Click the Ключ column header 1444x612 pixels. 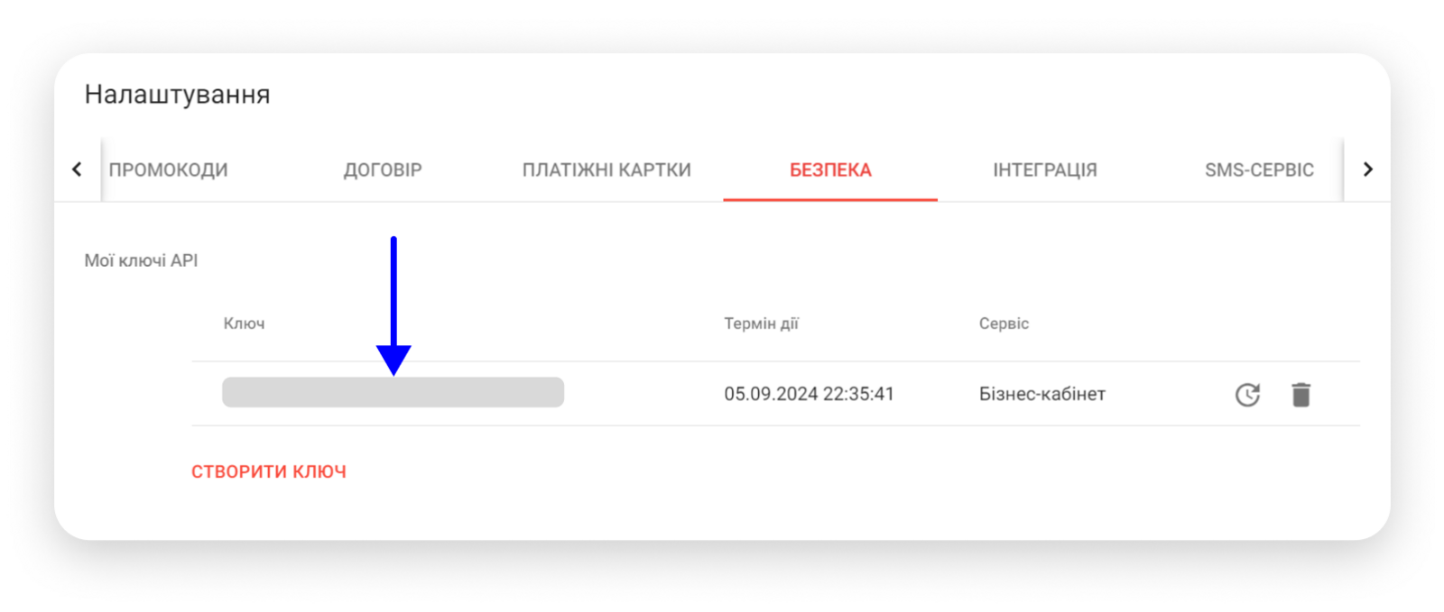[244, 324]
